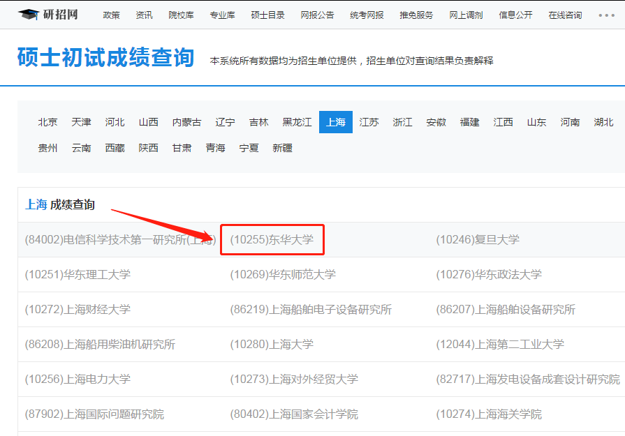Click the (10269)华东师范大学 link

pyautogui.click(x=283, y=275)
